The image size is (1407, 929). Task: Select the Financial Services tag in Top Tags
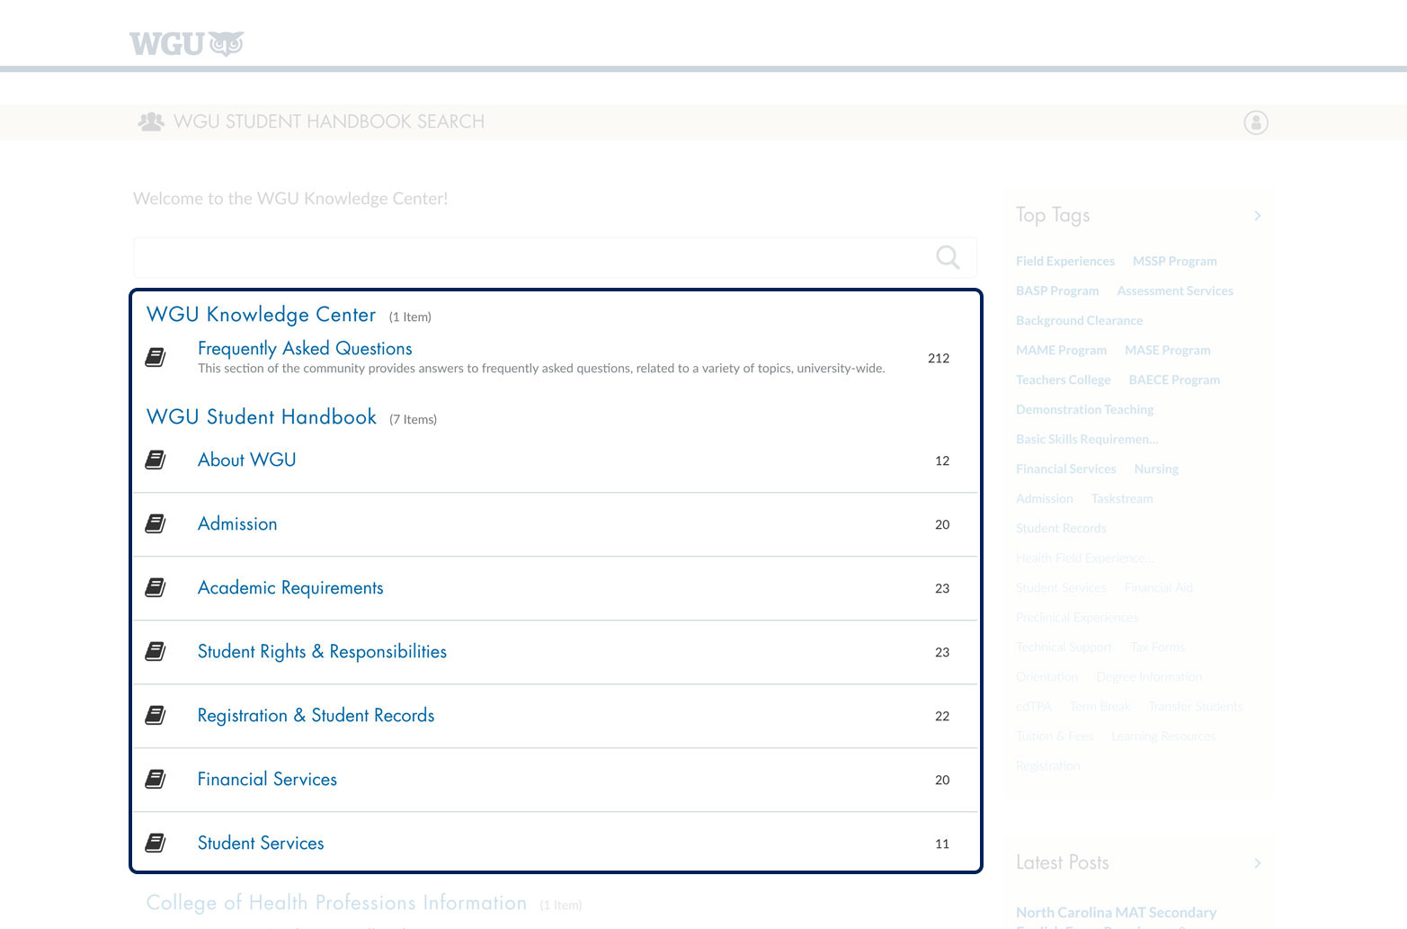(x=1066, y=469)
